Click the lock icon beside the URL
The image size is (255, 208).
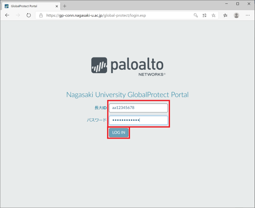[x=41, y=15]
